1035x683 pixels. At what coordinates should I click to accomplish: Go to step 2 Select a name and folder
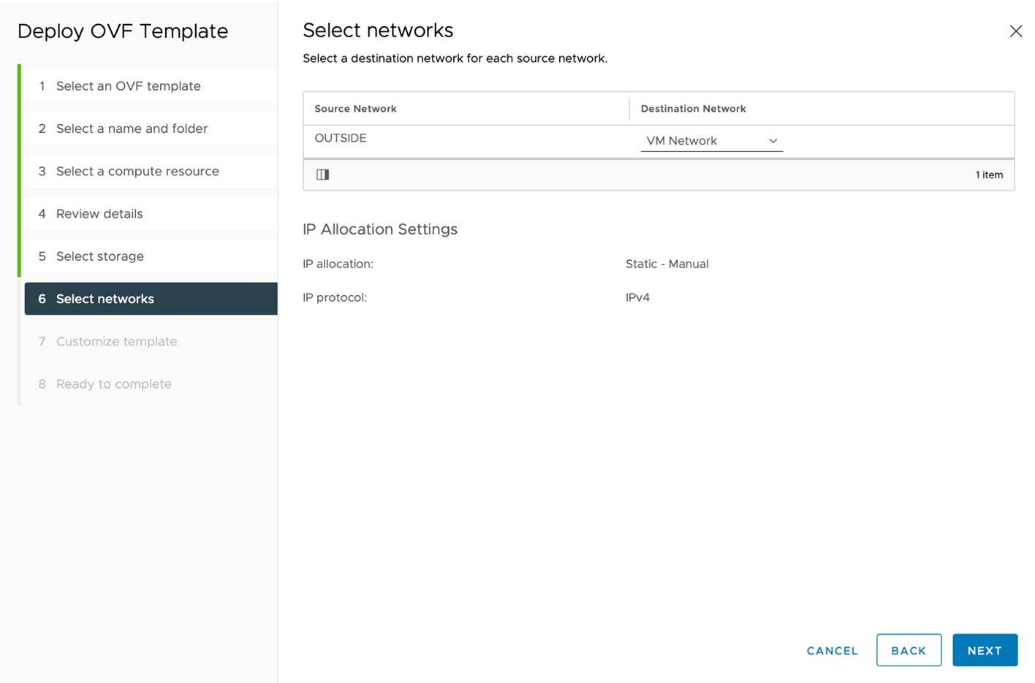click(x=132, y=128)
